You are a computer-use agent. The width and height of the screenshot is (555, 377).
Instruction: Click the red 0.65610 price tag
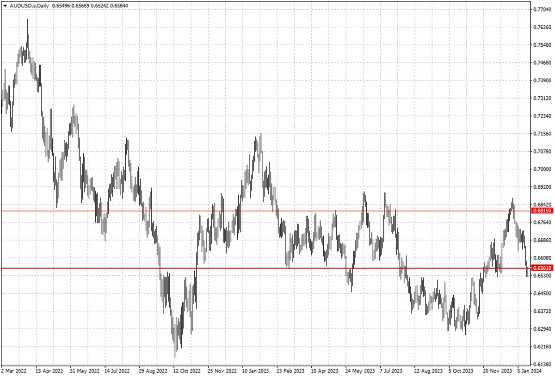[542, 268]
